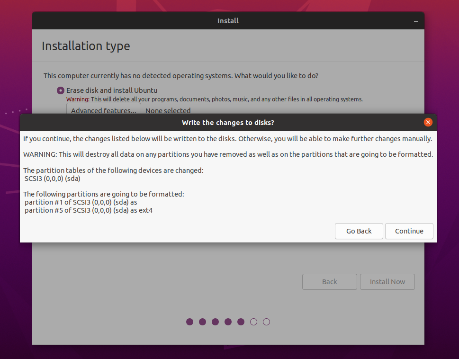Click Install Now in the installer window
Viewport: 459px width, 359px height.
click(387, 282)
